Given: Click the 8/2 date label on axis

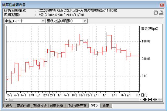Looking at the screenshot, I should click(74, 95).
